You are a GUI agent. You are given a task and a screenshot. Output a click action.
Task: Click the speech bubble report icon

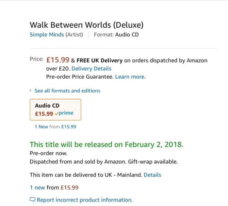pos(33,200)
